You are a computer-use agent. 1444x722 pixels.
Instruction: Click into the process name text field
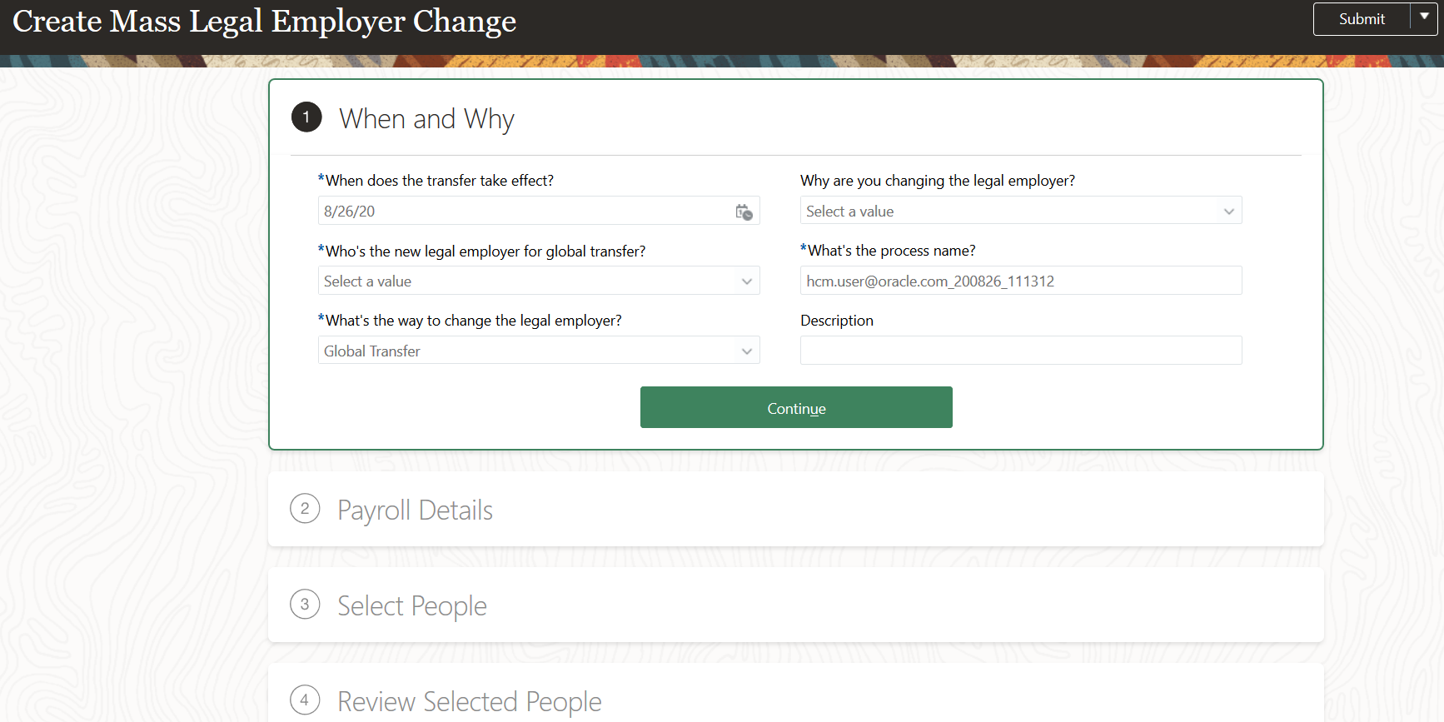pyautogui.click(x=1020, y=281)
